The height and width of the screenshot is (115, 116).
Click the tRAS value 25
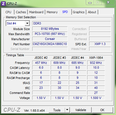[x=78, y=83]
